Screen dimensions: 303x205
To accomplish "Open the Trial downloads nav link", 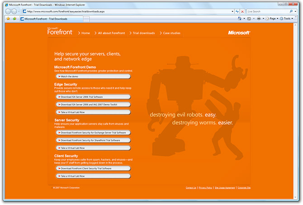I will click(144, 33).
